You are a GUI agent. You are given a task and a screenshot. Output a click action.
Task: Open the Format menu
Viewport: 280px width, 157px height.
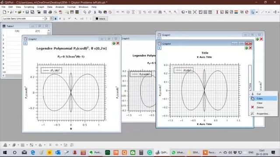[71, 7]
